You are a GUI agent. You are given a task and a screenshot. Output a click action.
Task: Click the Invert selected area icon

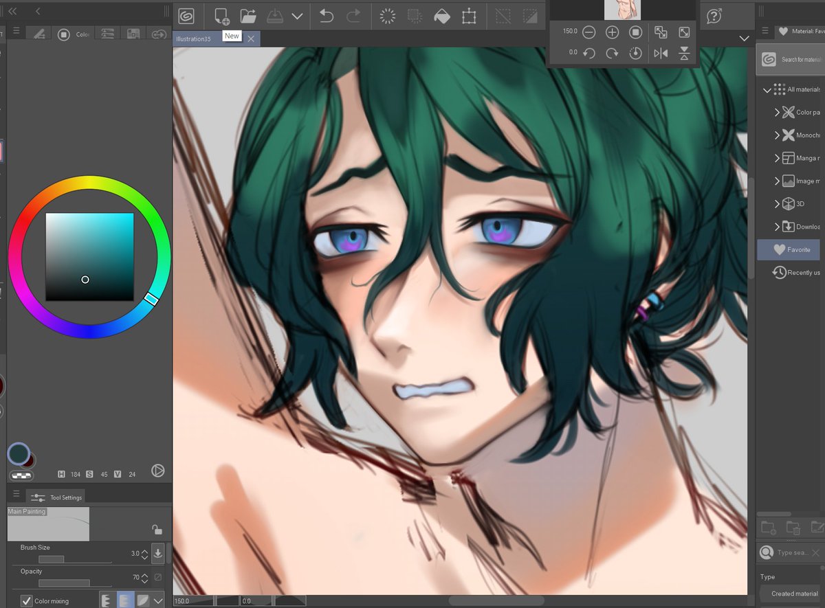point(530,16)
